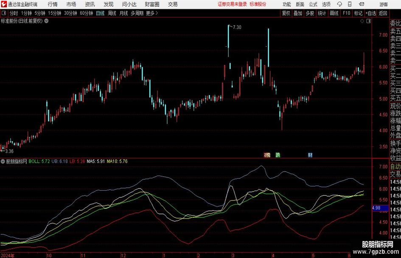Switch to 30分钟 period
This screenshot has height=258, width=401.
pyautogui.click(x=70, y=13)
